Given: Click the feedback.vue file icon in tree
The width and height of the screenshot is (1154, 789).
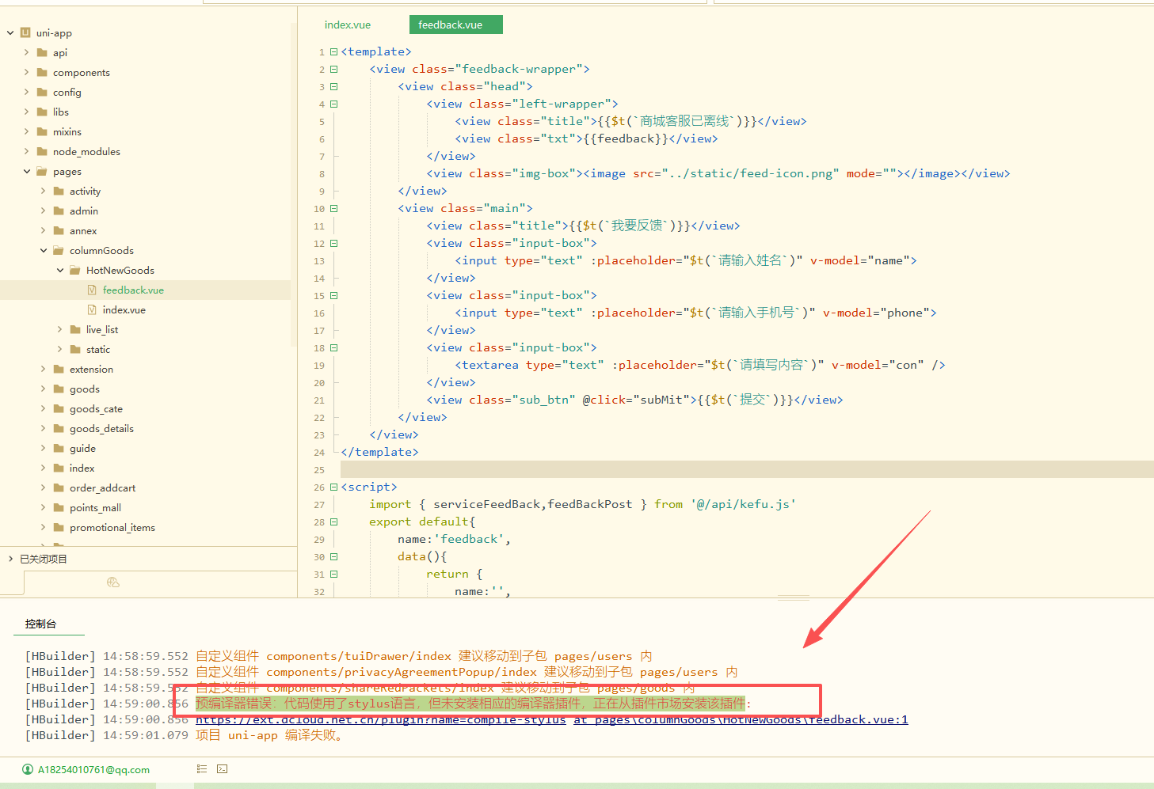Looking at the screenshot, I should pos(92,290).
